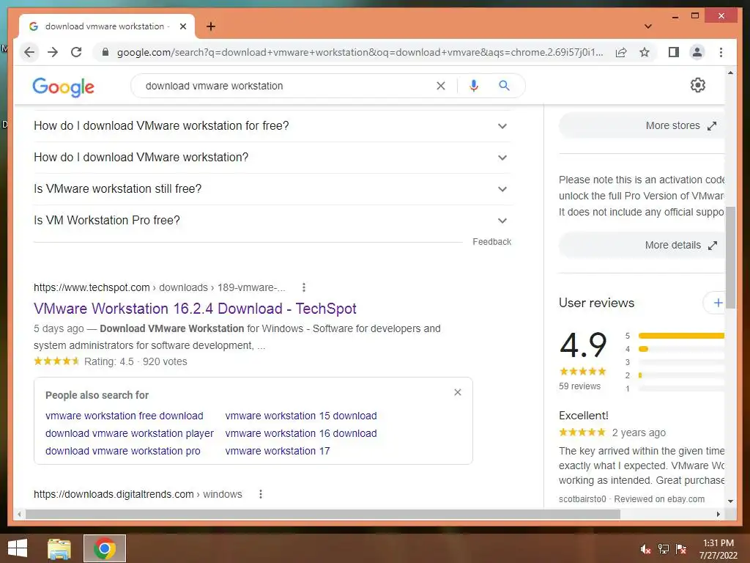Click the muted volume tray icon
The width and height of the screenshot is (750, 563).
645,549
